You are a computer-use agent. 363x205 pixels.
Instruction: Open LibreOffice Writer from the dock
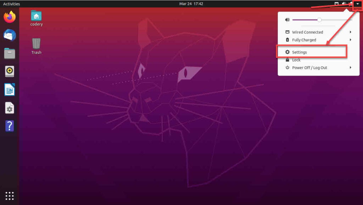(10, 90)
